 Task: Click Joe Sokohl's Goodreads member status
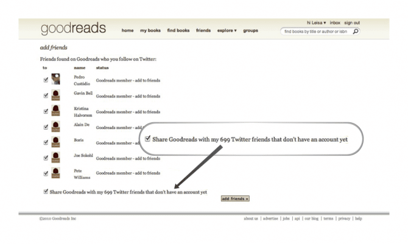pyautogui.click(x=128, y=158)
